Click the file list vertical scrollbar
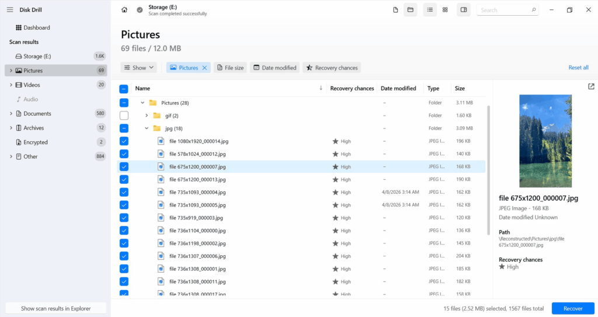Viewport: 598px width, 317px height. point(488,170)
